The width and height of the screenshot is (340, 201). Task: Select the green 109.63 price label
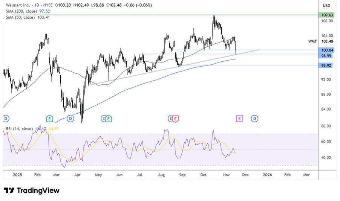pos(327,15)
